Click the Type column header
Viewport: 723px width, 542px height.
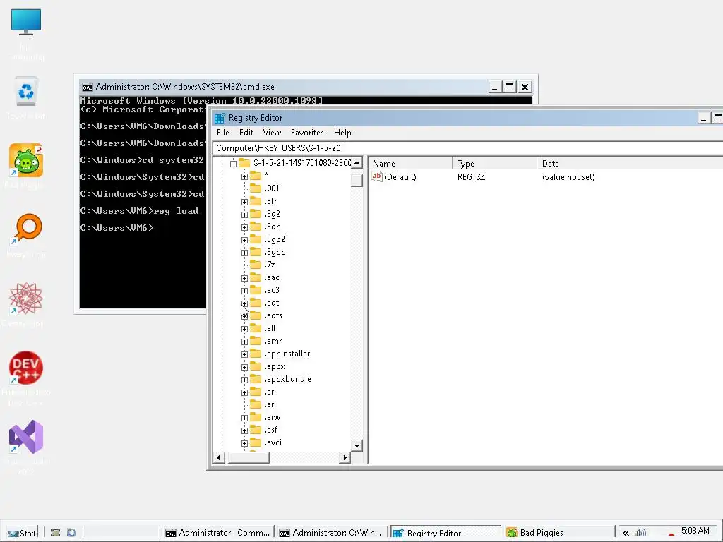point(494,164)
